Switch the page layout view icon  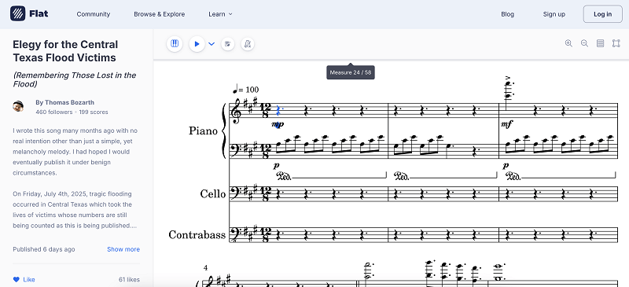tap(600, 43)
